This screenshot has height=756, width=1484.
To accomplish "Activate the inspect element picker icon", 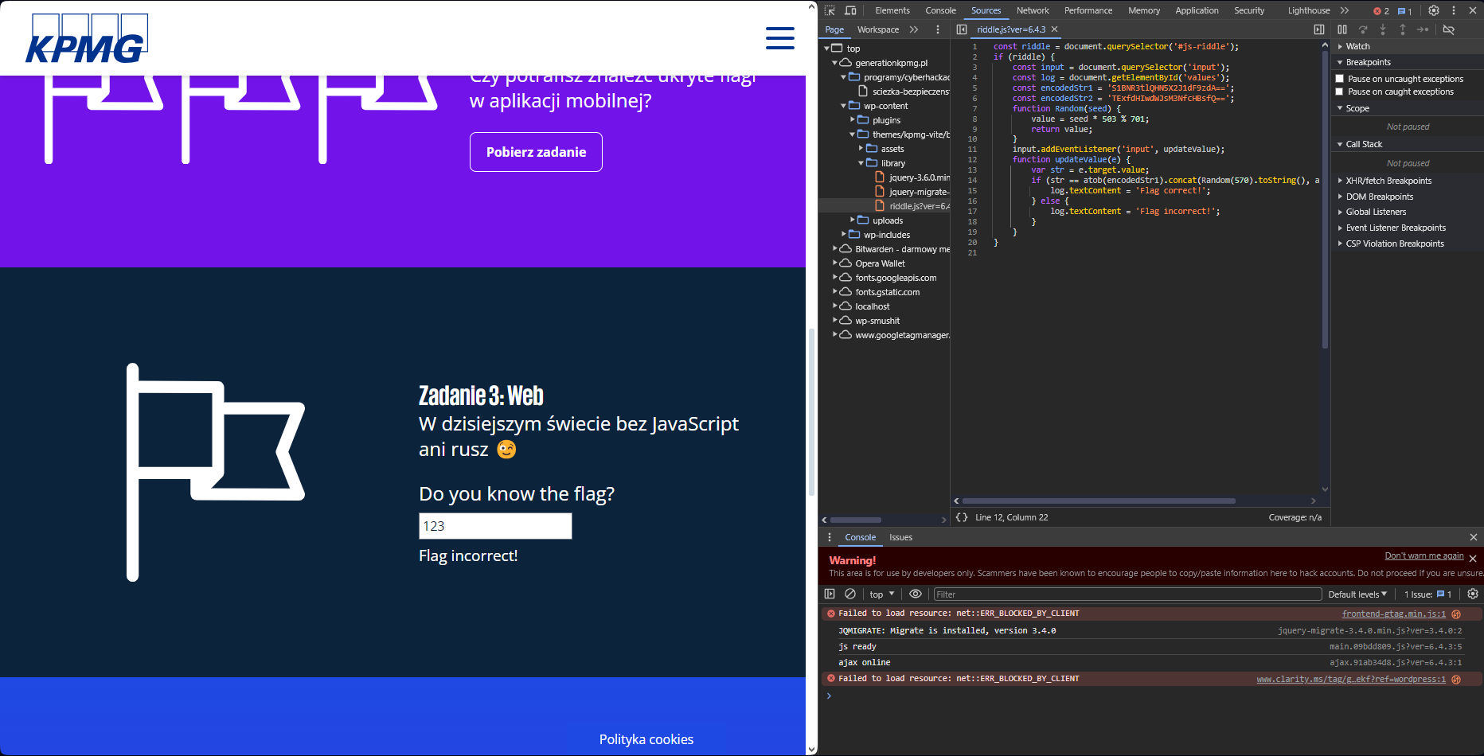I will [830, 10].
